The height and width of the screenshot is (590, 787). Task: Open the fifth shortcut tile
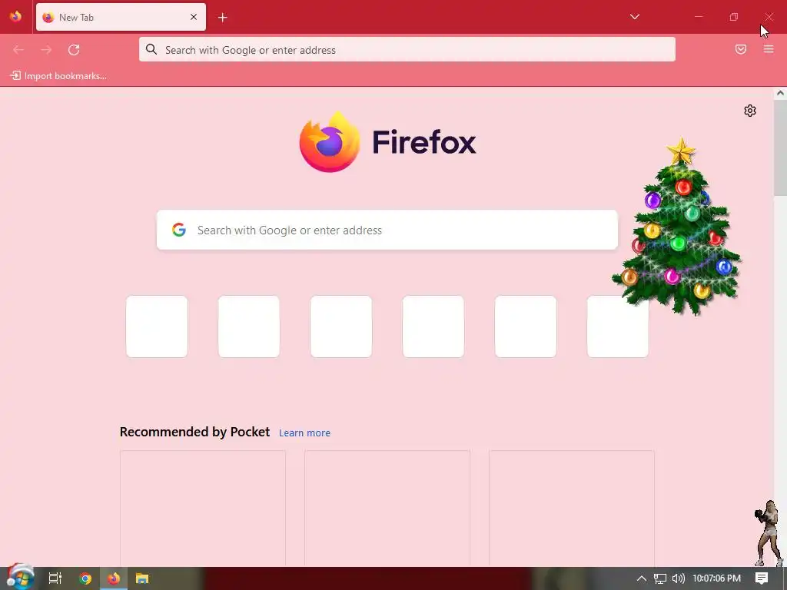tap(526, 326)
